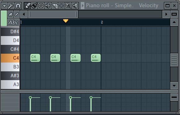This screenshot has width=180, height=115.
Task: Preview the C#4 piano key
Action: point(10,49)
